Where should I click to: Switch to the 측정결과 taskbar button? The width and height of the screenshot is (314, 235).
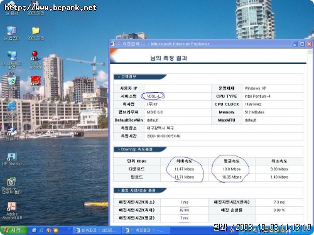pyautogui.click(x=146, y=231)
